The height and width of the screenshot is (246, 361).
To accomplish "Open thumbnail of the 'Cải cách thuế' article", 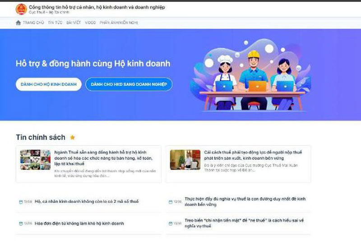I will pyautogui.click(x=185, y=160).
